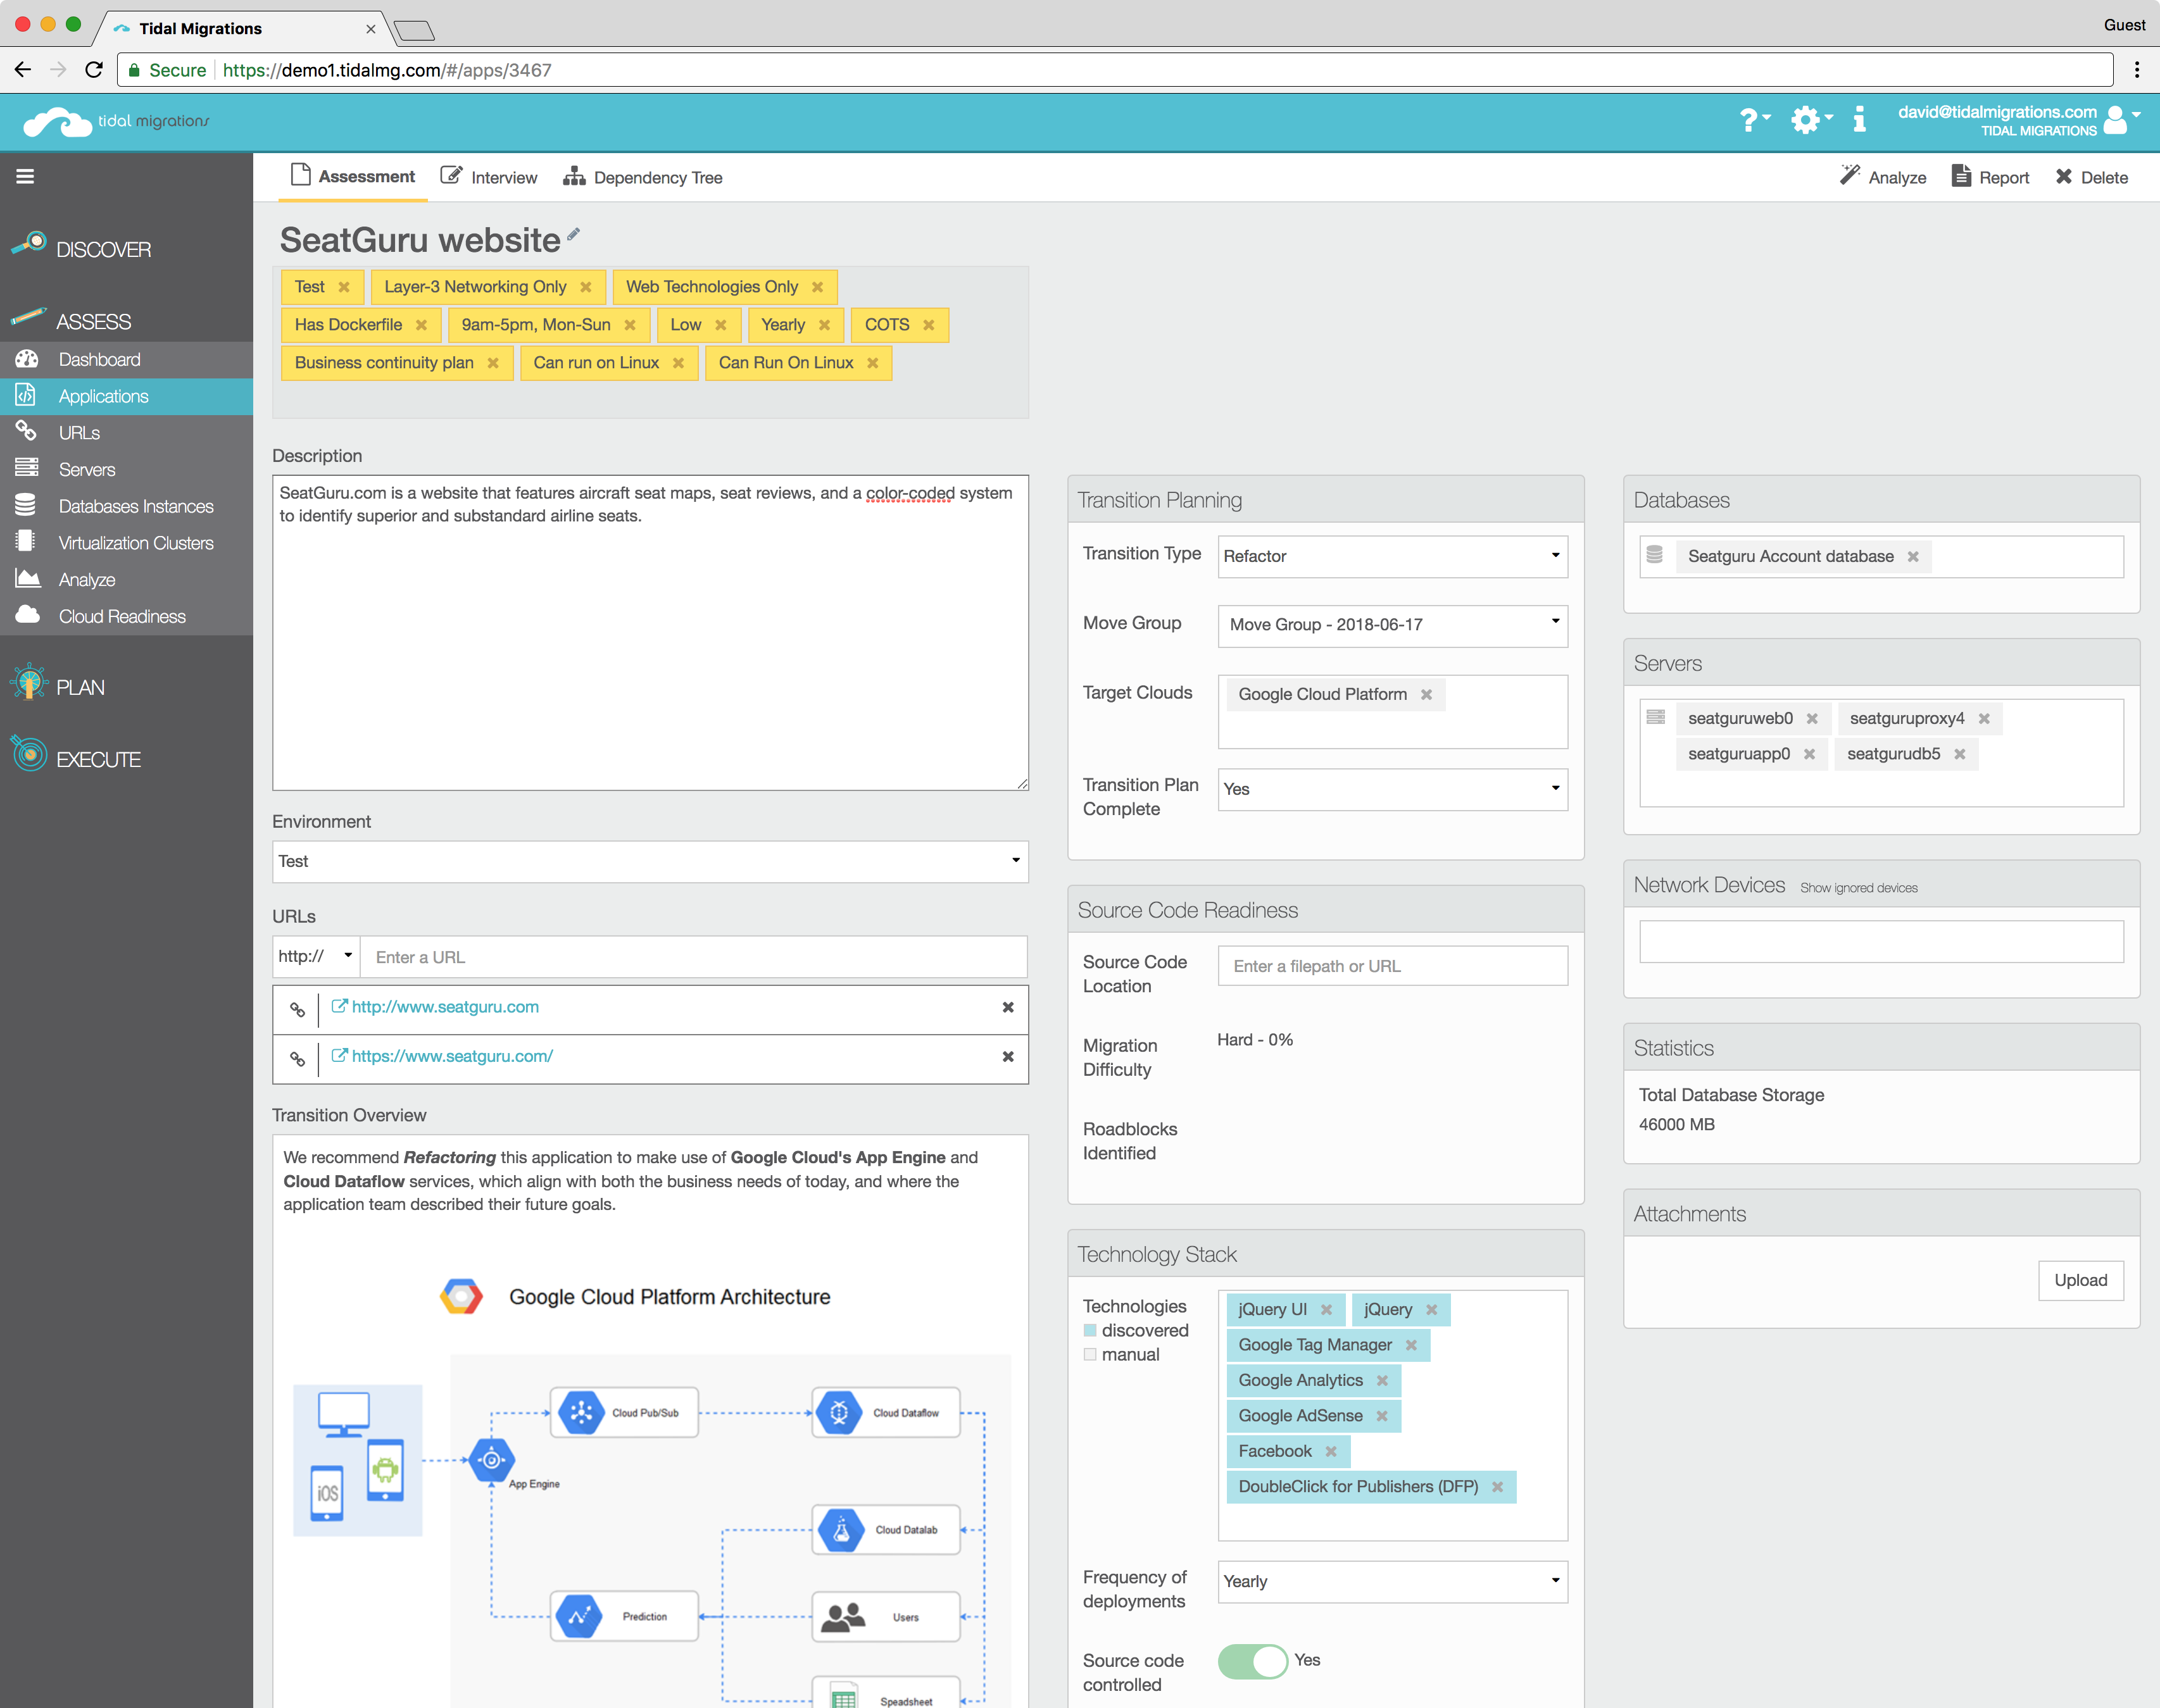
Task: Click the manual technologies legend box
Action: click(1089, 1354)
